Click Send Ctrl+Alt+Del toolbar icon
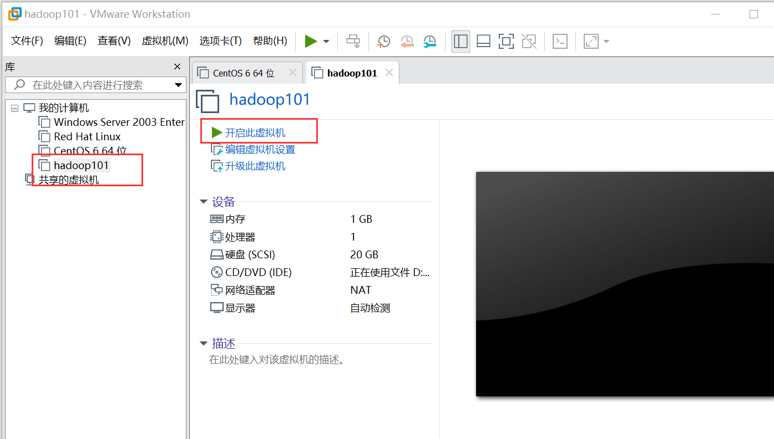The height and width of the screenshot is (439, 774). tap(353, 41)
